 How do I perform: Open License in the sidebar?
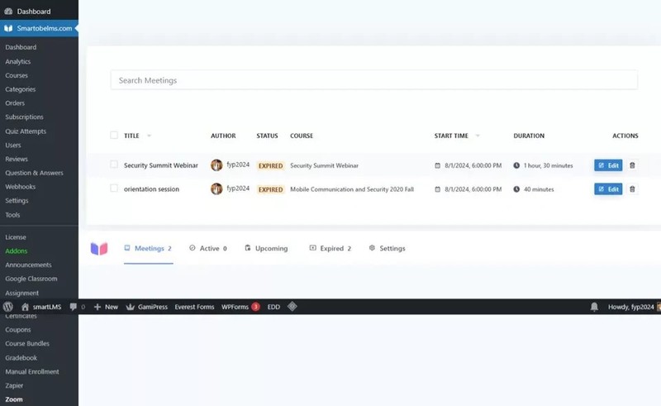[x=16, y=237]
